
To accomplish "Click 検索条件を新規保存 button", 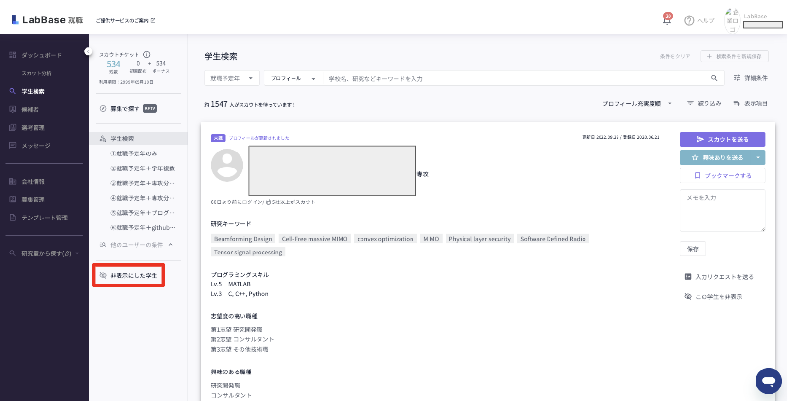I will coord(734,56).
